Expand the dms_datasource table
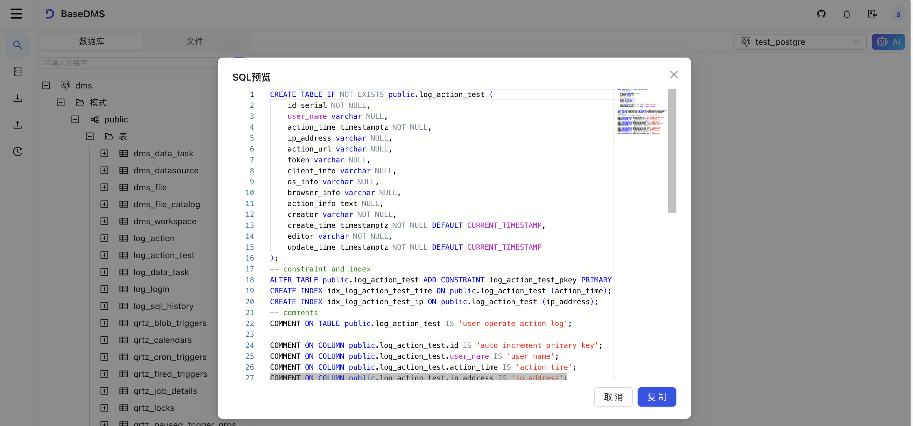This screenshot has width=913, height=426. (x=104, y=170)
